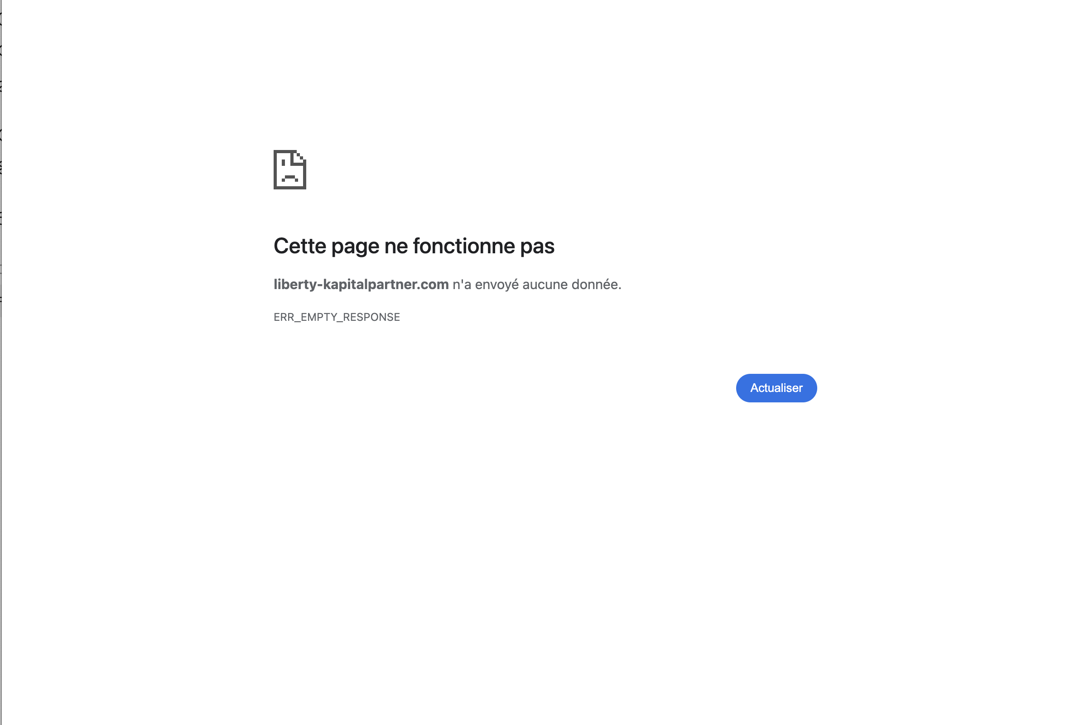Click heading Cette page ne fonctionne pas
Image resolution: width=1070 pixels, height=725 pixels.
[414, 246]
